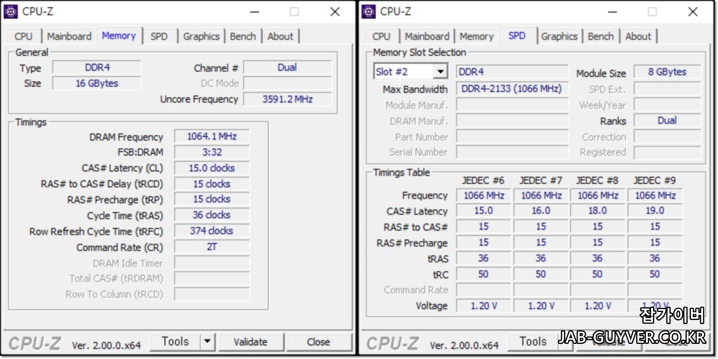Click the CPU-Z app icon in left window title bar
This screenshot has height=359, width=718.
click(11, 12)
